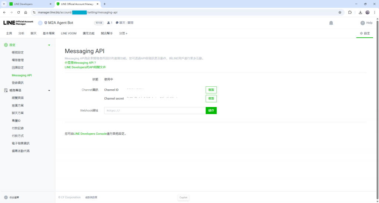Click the friends count person icon

click(x=108, y=23)
